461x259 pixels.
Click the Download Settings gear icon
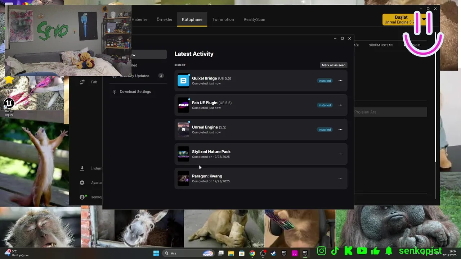click(x=115, y=92)
